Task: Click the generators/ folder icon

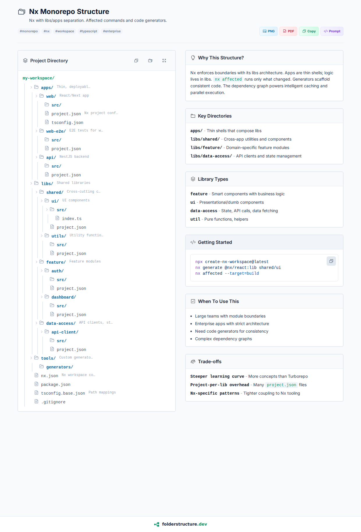Action: click(42, 366)
